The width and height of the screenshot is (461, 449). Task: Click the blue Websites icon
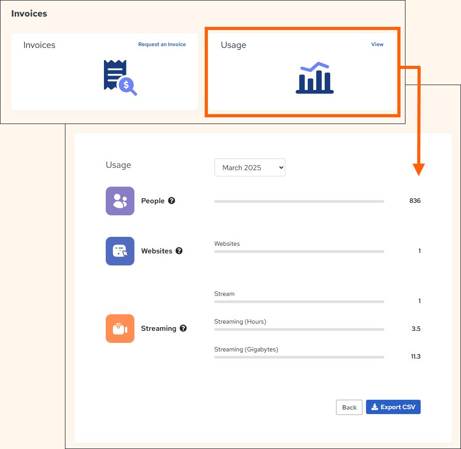point(120,251)
